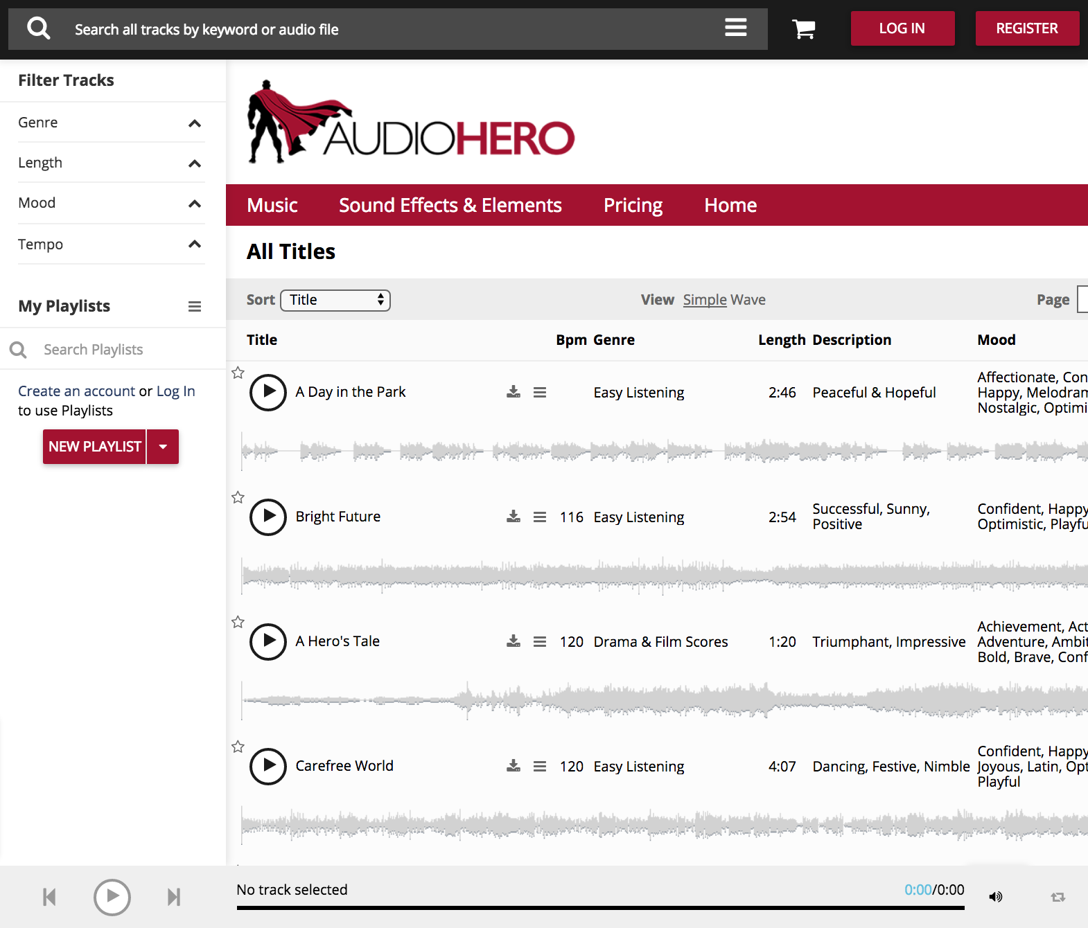Image resolution: width=1088 pixels, height=928 pixels.
Task: Seek in A Day in the Park waveform
Action: pyautogui.click(x=664, y=452)
